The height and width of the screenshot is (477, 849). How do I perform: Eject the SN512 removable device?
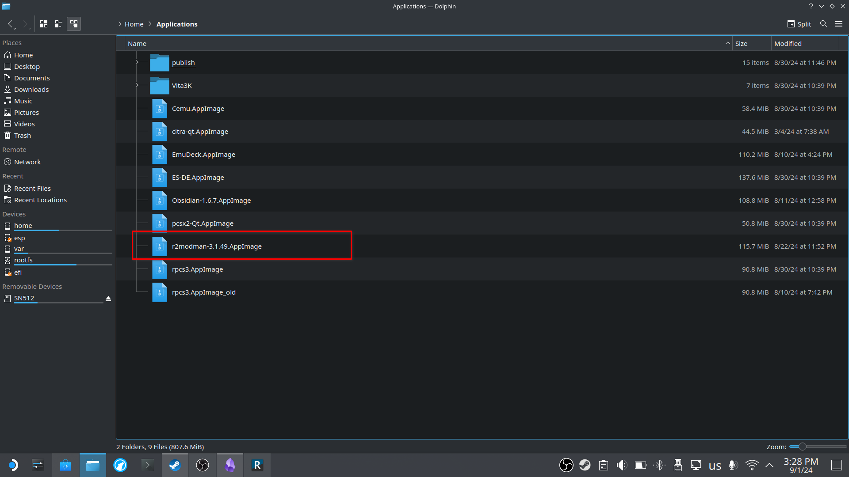pos(108,299)
